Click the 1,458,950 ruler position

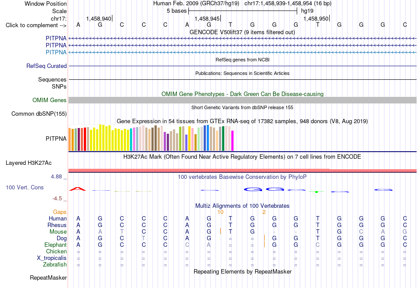316,18
